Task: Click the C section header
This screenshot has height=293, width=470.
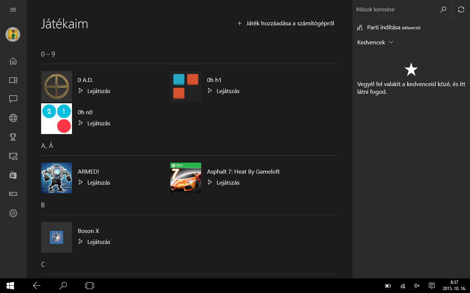Action: [x=43, y=264]
